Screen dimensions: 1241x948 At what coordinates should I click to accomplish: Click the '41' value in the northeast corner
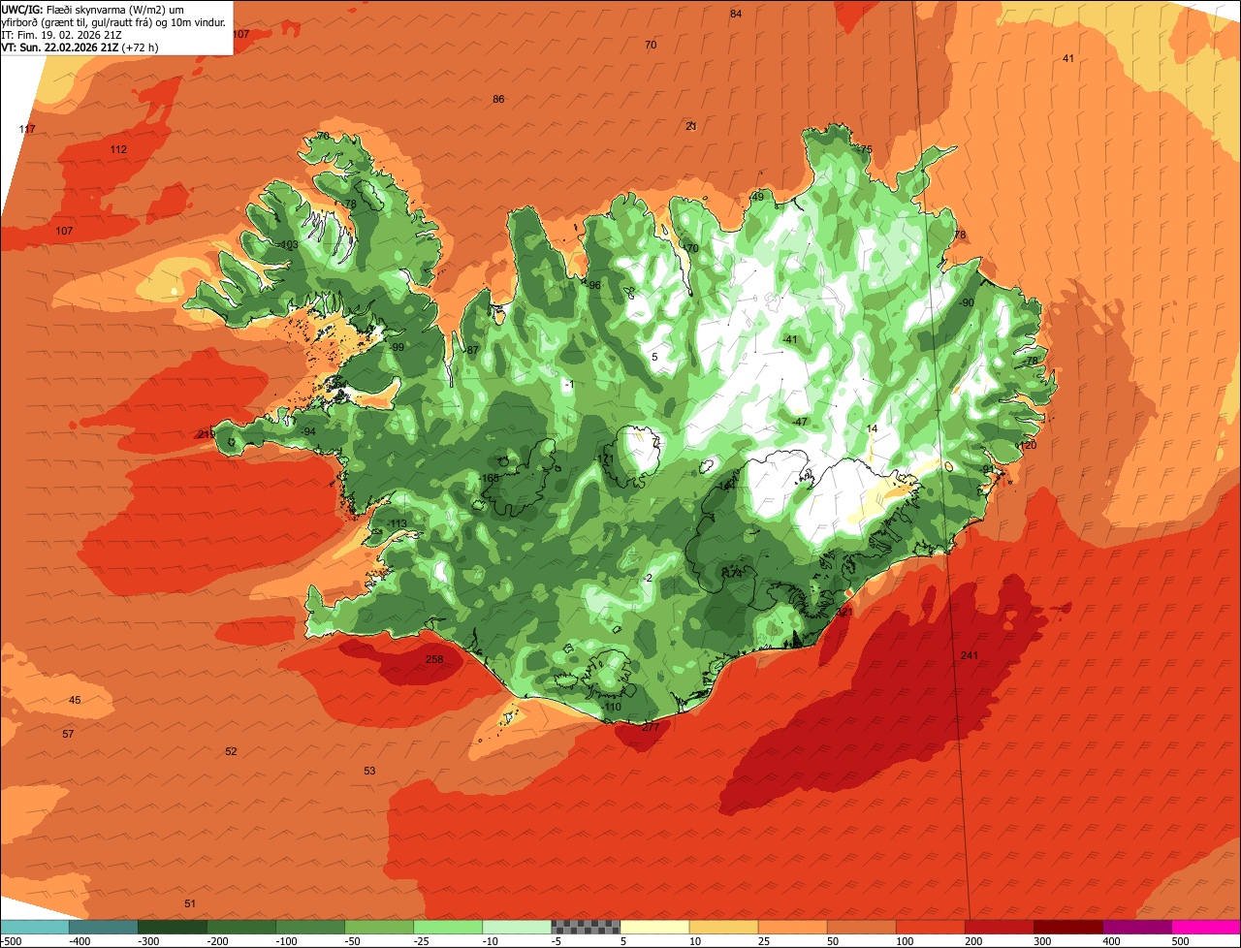(x=1068, y=58)
